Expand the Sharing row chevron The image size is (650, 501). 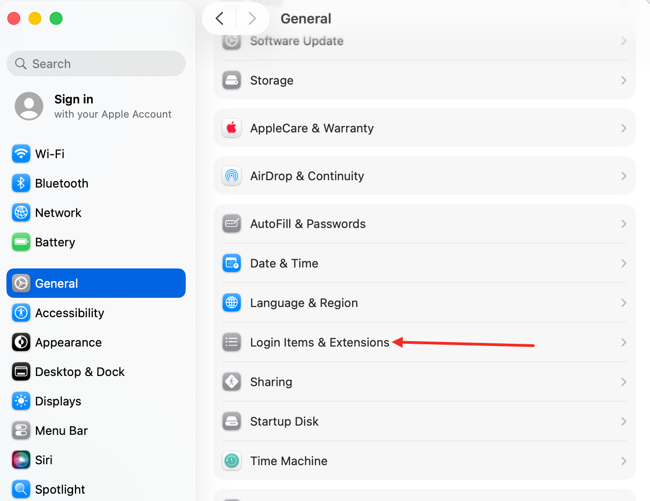point(624,382)
